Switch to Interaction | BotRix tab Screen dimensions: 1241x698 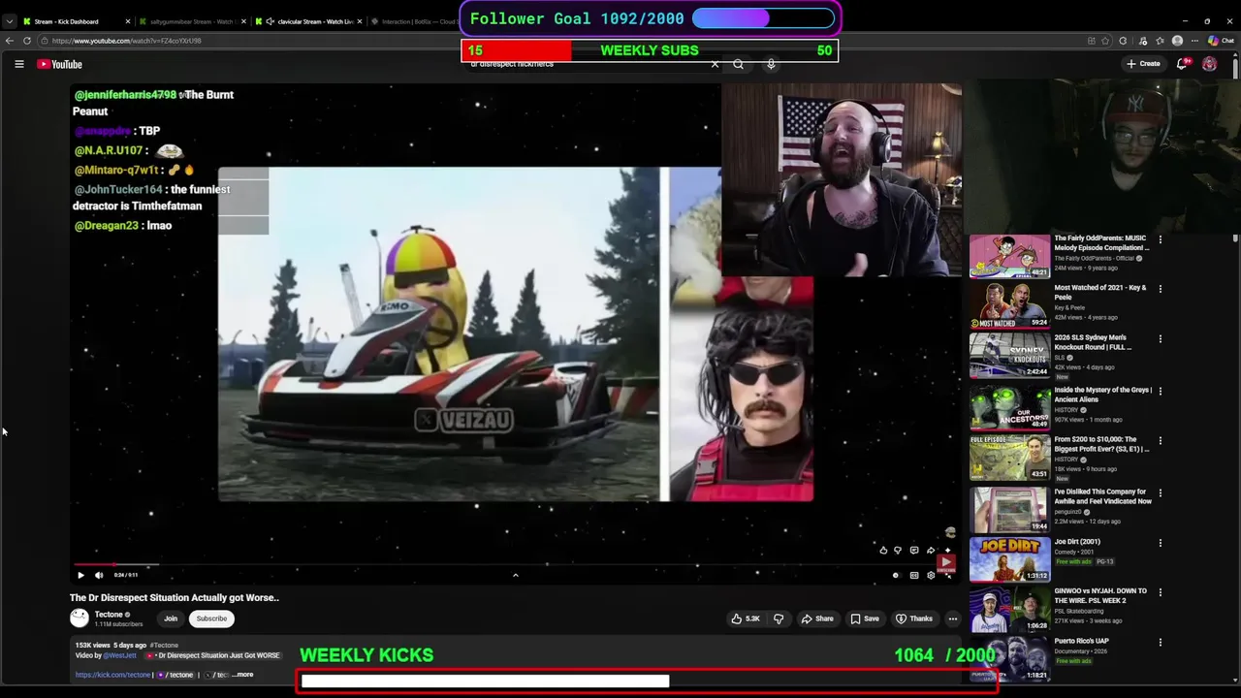(417, 21)
